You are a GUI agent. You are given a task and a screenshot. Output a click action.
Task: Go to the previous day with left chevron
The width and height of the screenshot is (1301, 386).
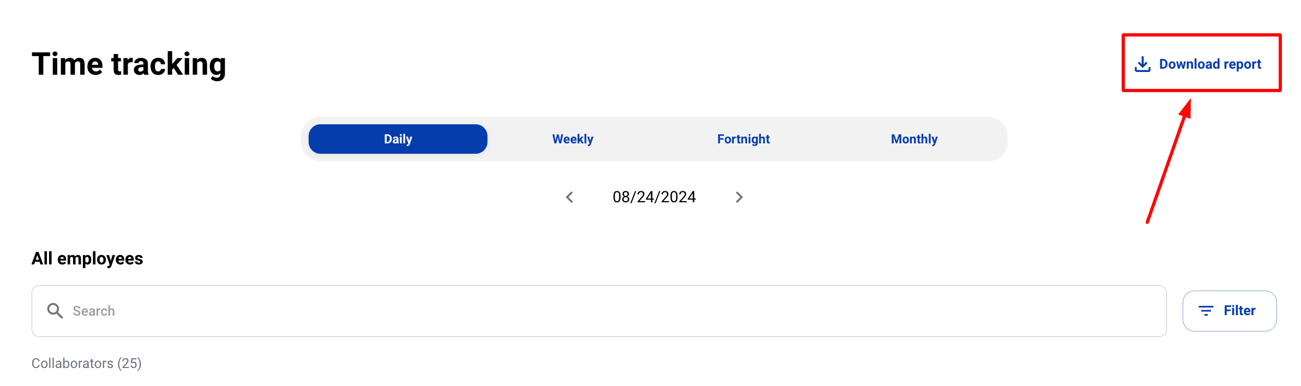point(570,197)
